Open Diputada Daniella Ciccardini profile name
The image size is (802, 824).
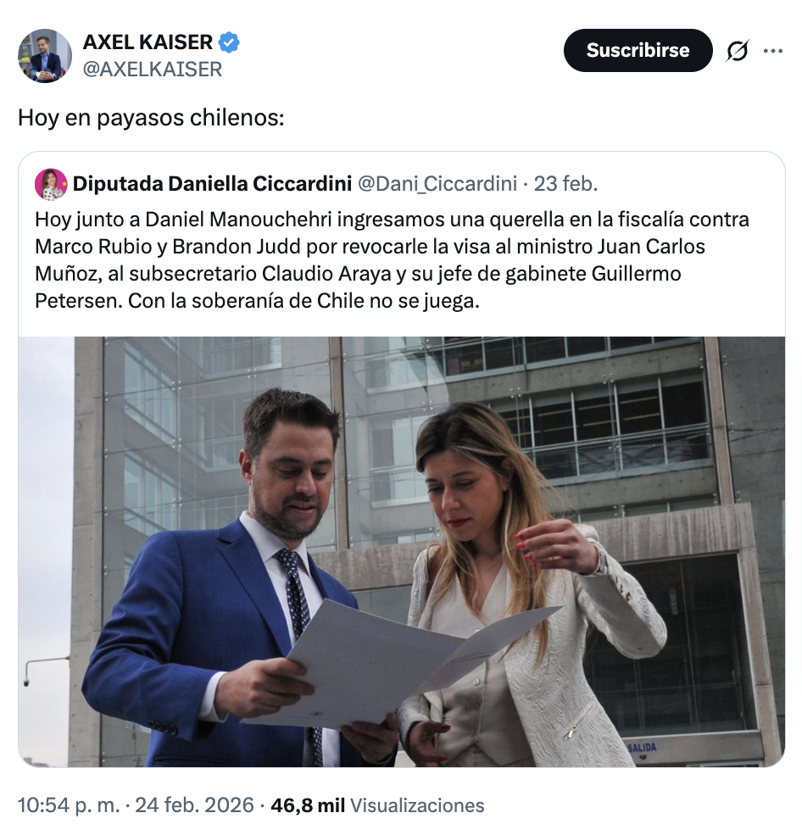212,184
